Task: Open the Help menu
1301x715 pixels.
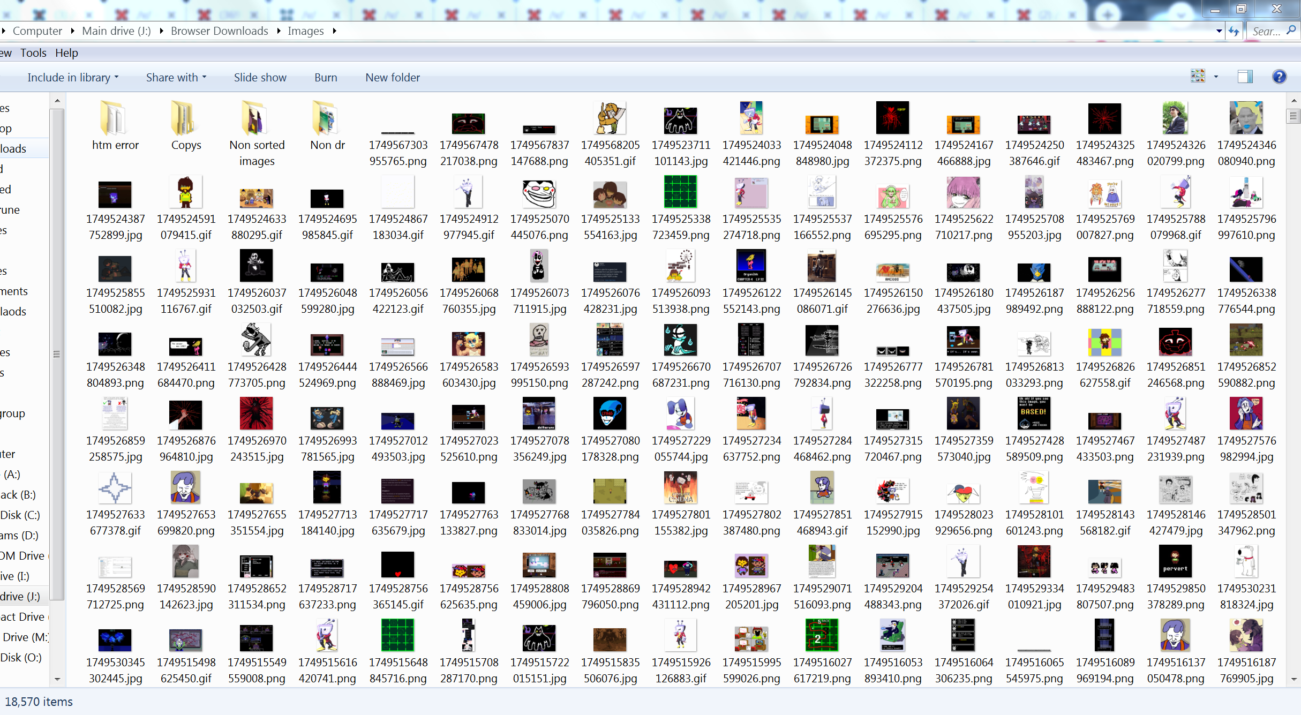Action: (66, 53)
